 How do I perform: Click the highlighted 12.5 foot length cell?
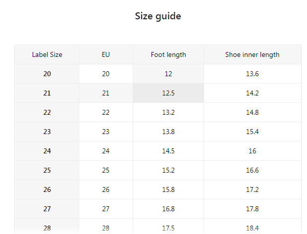[168, 93]
